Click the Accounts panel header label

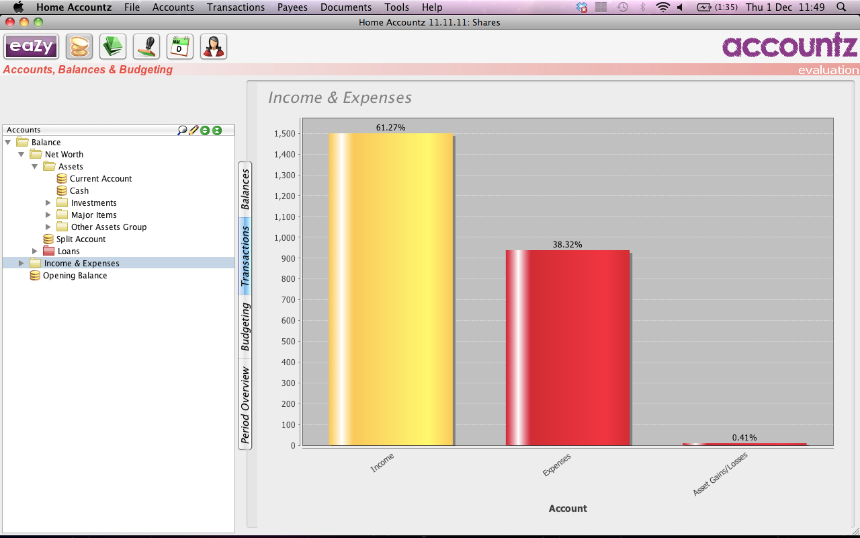(24, 130)
